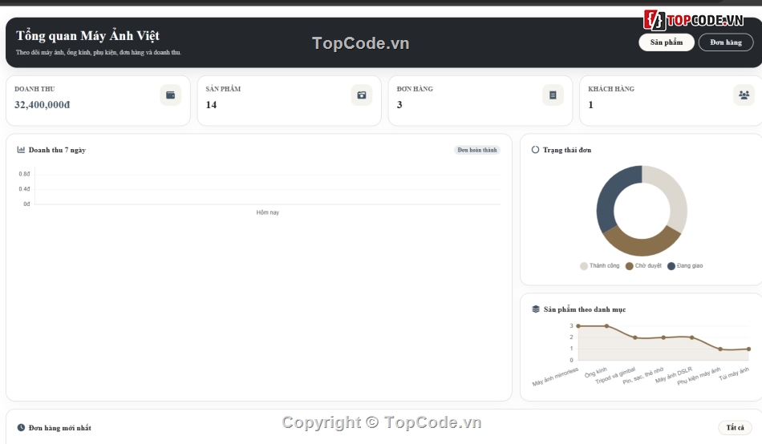Screen dimensions: 762x444
Task: Toggle the Chờ duyệt legend item
Action: (x=643, y=266)
